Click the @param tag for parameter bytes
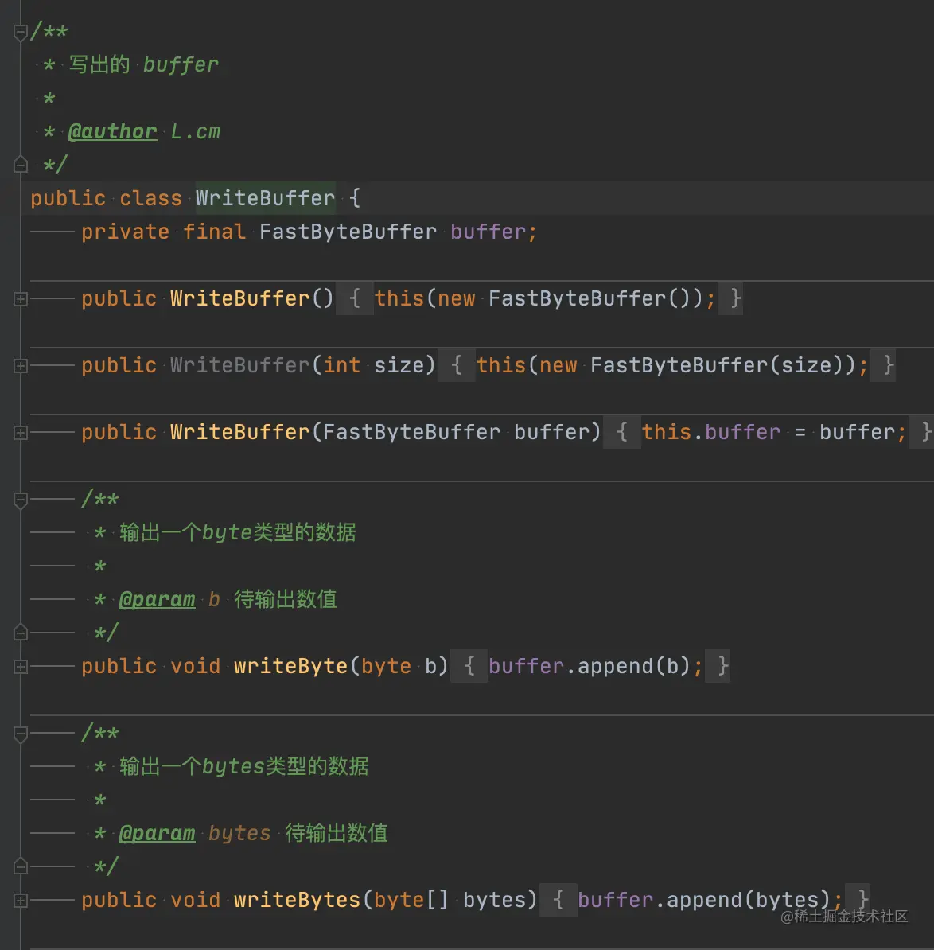 [x=157, y=833]
